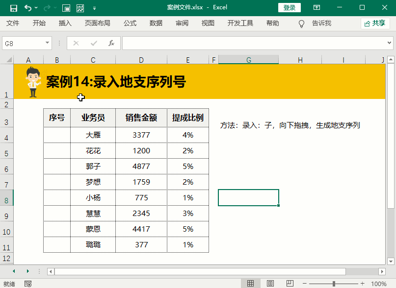Click the formula bar input field
The width and height of the screenshot is (396, 288).
(255, 43)
